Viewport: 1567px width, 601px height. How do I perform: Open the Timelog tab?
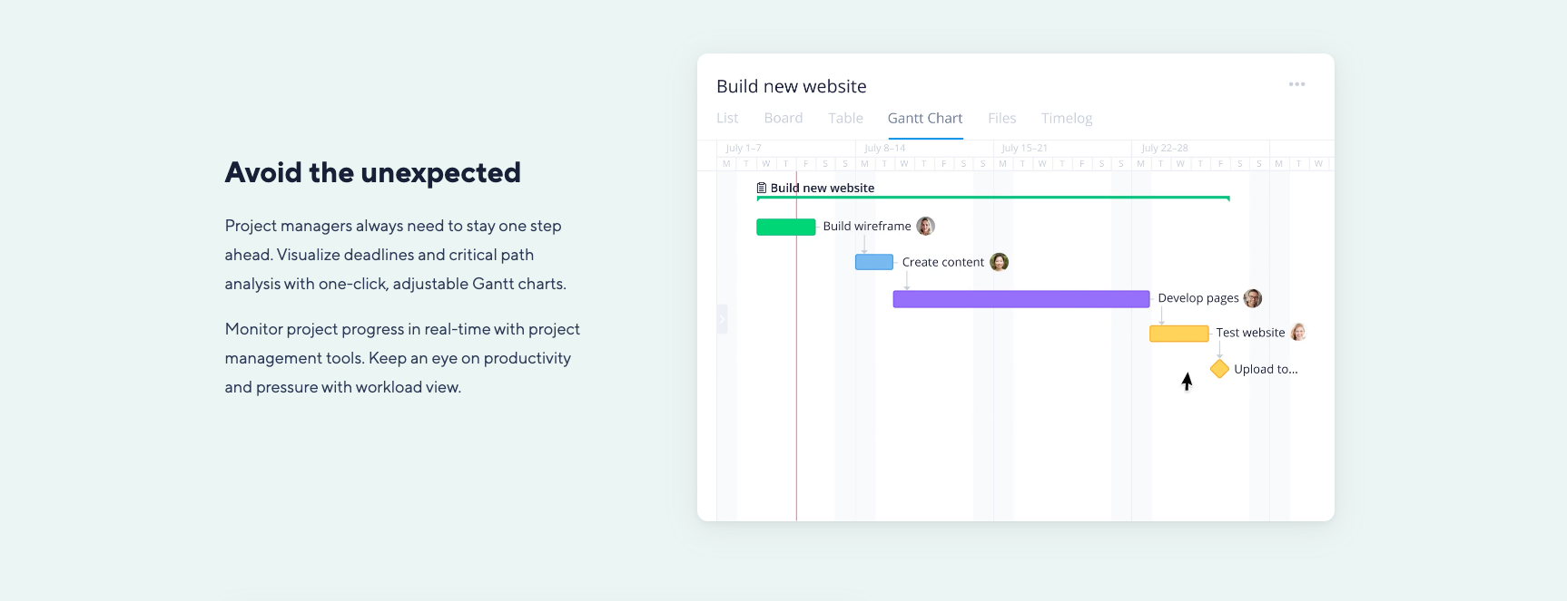click(1067, 118)
